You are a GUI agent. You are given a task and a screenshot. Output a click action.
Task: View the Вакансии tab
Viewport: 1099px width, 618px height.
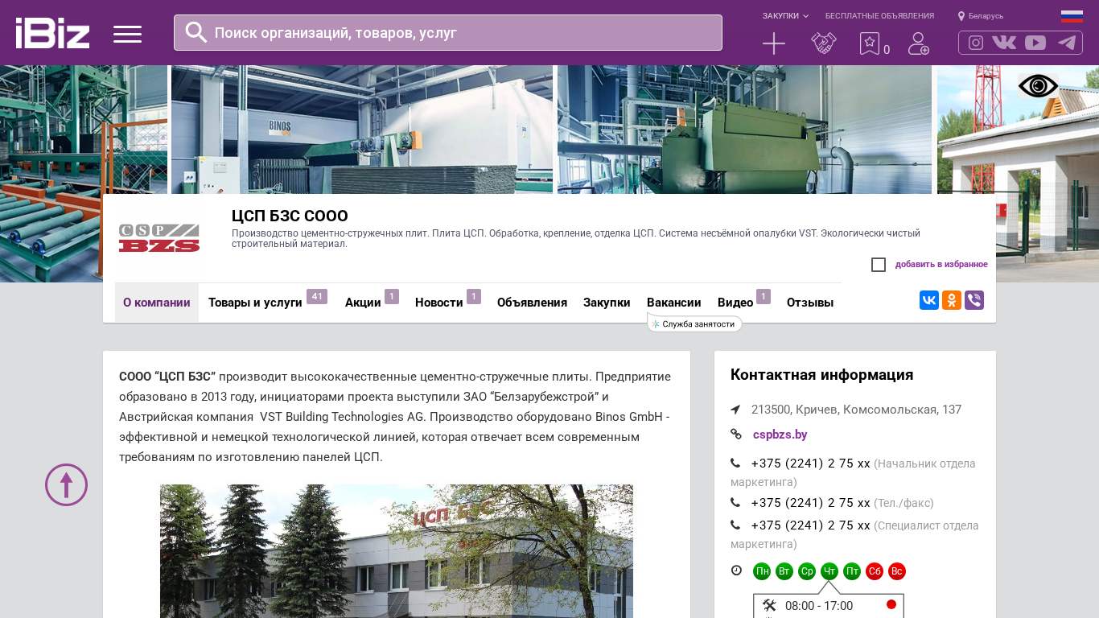[x=674, y=303]
